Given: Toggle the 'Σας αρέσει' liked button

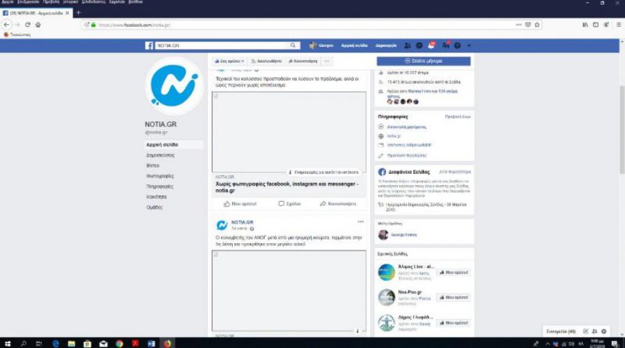Looking at the screenshot, I should tap(229, 61).
